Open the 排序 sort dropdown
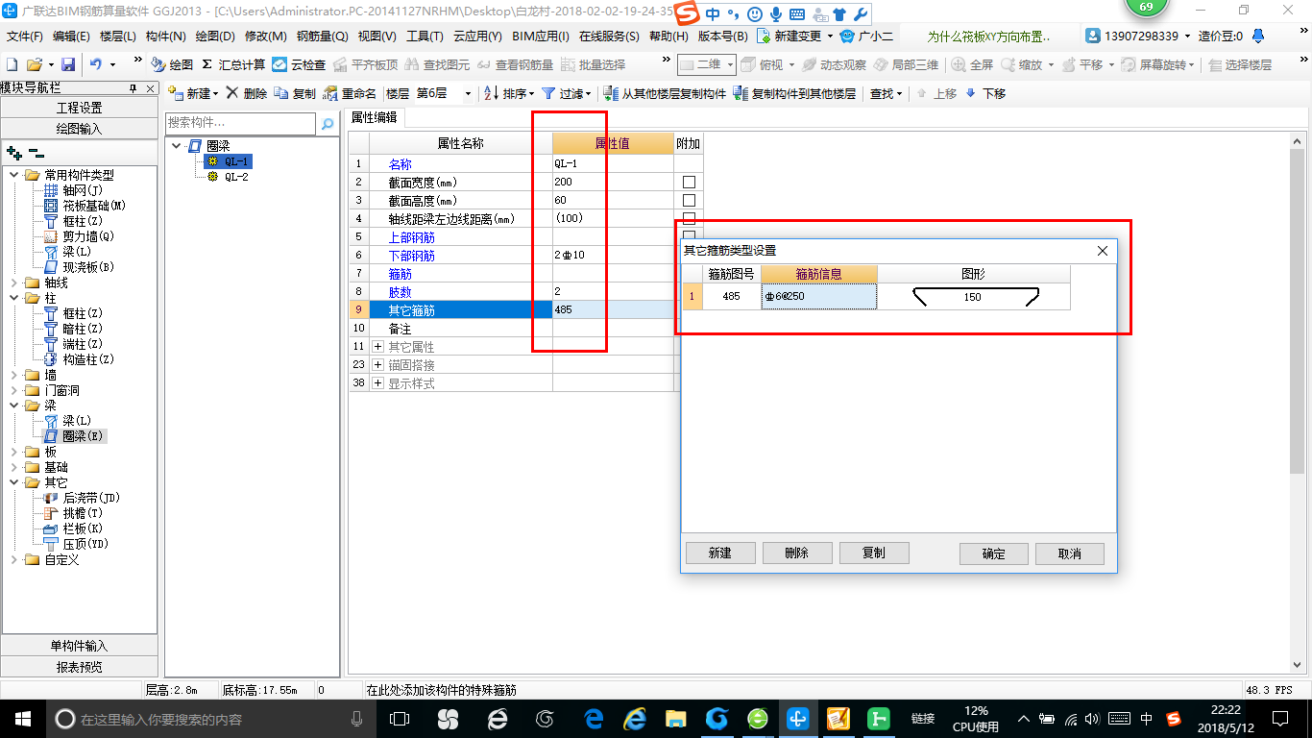 509,93
